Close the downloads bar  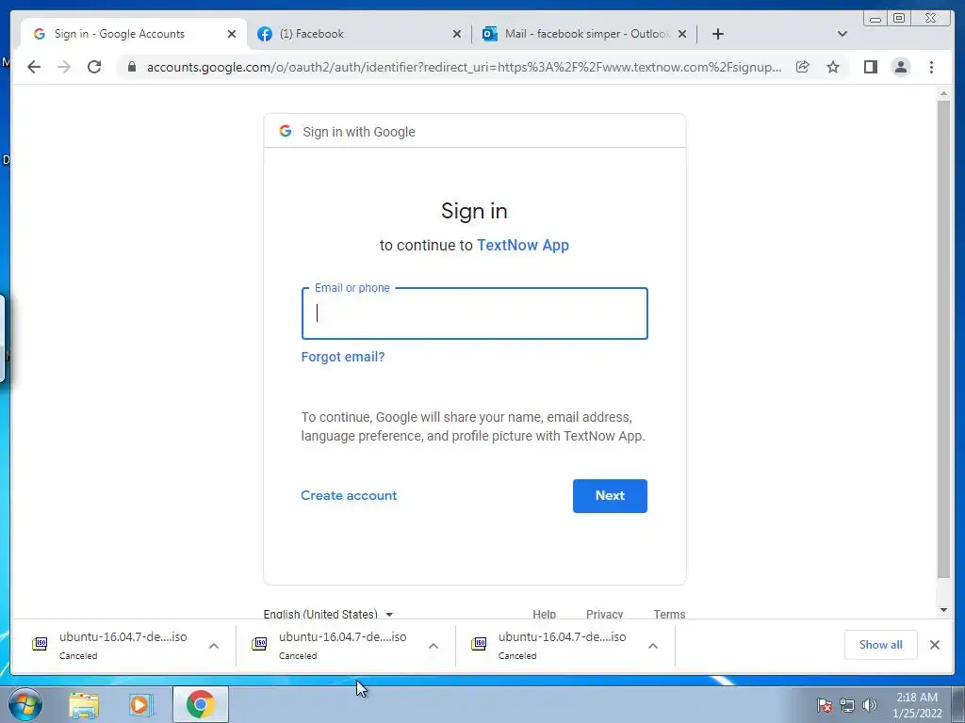pyautogui.click(x=934, y=644)
